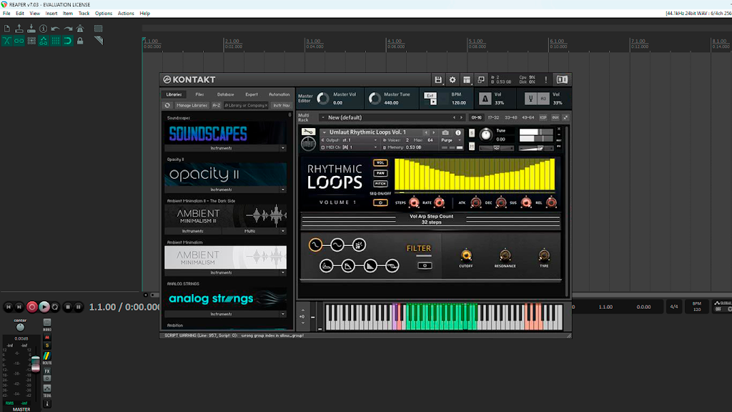Open the File menu
Screen dimensions: 732x412
[6, 14]
